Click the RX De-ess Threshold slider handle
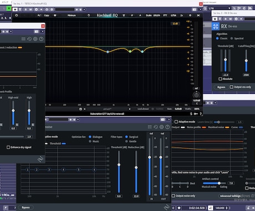This screenshot has width=255, height=211. tap(225, 59)
